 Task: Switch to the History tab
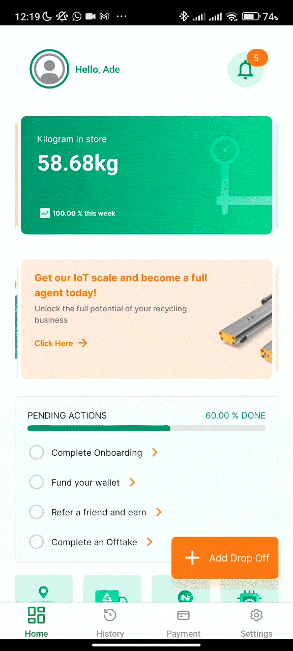click(110, 623)
